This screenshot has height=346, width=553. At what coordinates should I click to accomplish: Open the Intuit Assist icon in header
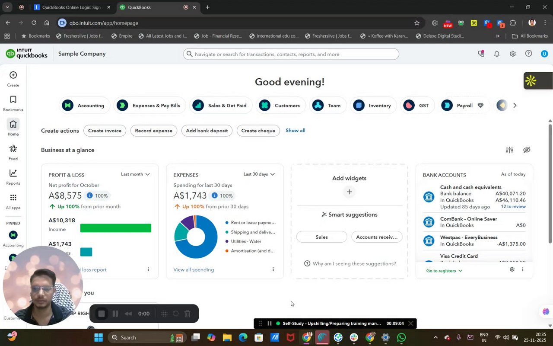(x=481, y=54)
